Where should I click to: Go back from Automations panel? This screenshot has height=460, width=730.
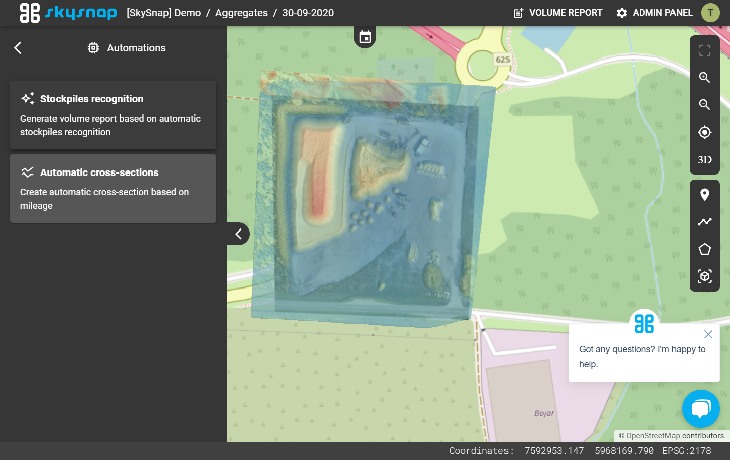click(x=18, y=48)
